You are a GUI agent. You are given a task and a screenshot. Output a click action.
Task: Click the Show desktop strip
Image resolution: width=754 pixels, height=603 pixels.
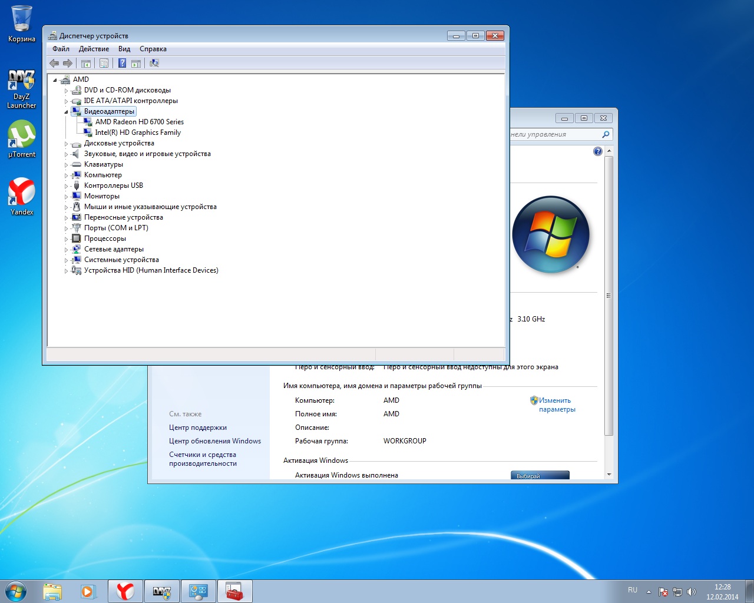point(749,591)
